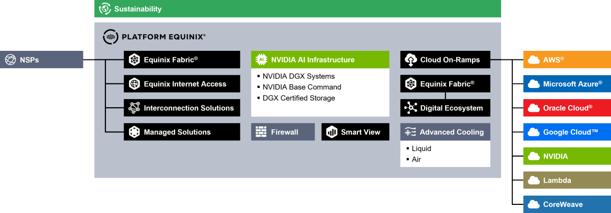Click the NSPs globe icon

pyautogui.click(x=10, y=60)
